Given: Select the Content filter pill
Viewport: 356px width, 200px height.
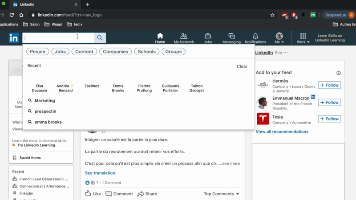Looking at the screenshot, I should tap(84, 52).
